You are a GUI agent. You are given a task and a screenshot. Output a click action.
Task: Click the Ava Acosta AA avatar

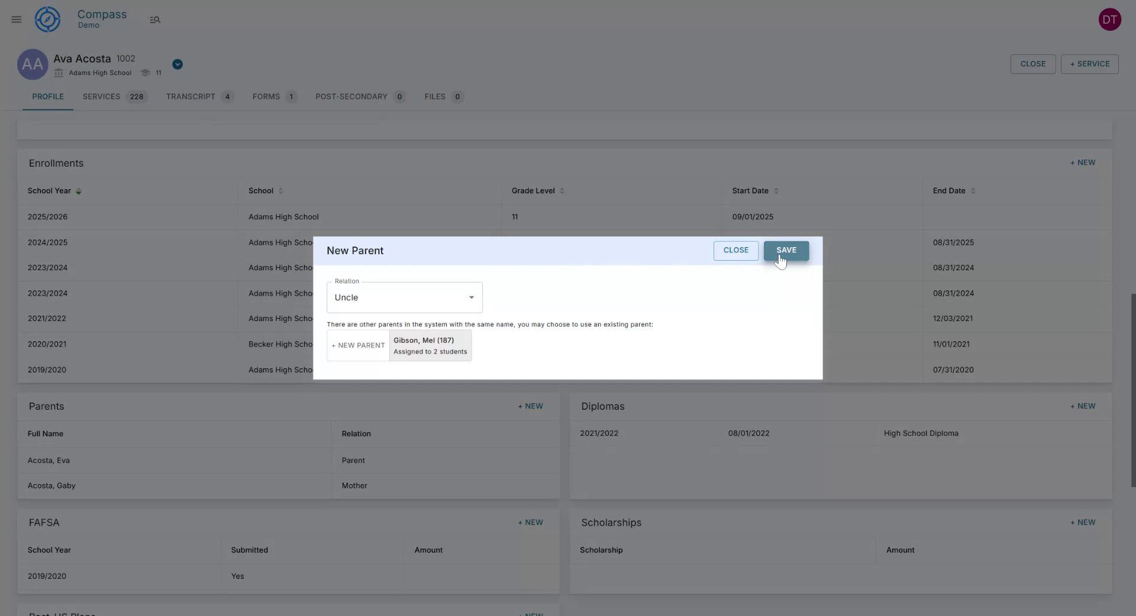tap(32, 64)
